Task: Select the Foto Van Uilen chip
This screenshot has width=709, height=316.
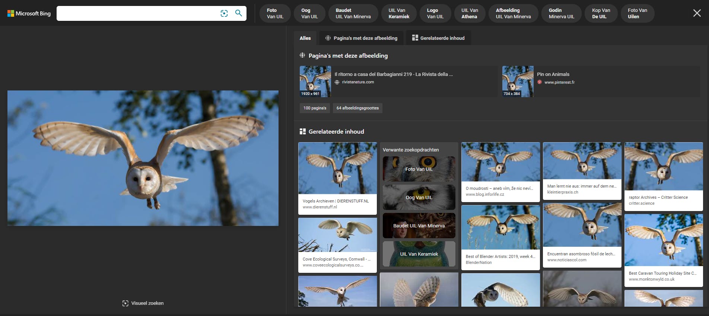Action: (638, 13)
